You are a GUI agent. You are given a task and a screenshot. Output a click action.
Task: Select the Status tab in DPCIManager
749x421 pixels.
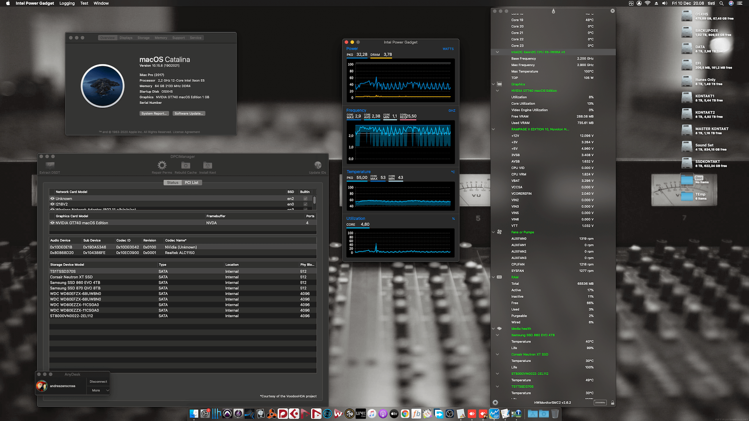click(172, 182)
